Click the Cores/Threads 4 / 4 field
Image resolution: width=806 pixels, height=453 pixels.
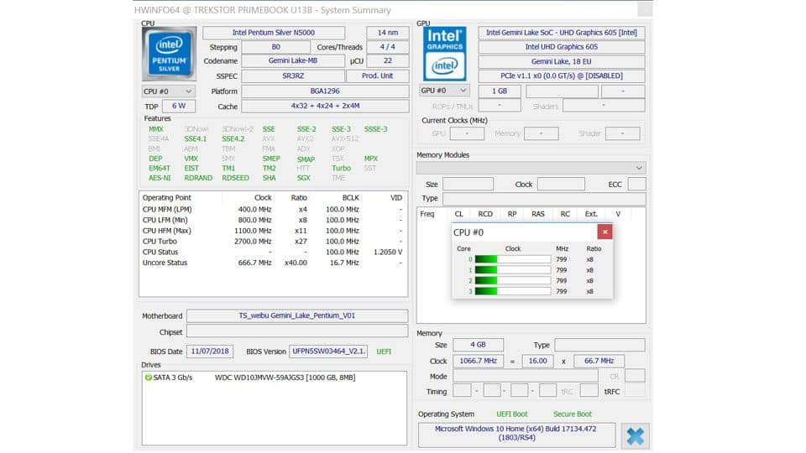click(x=388, y=47)
